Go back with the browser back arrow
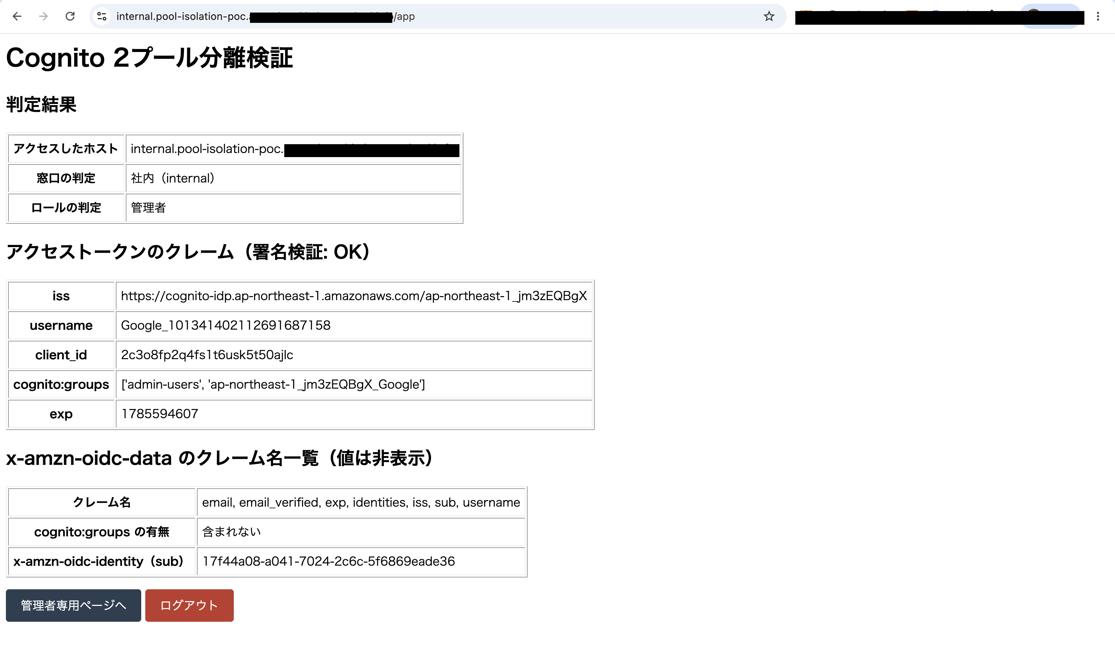 coord(17,17)
